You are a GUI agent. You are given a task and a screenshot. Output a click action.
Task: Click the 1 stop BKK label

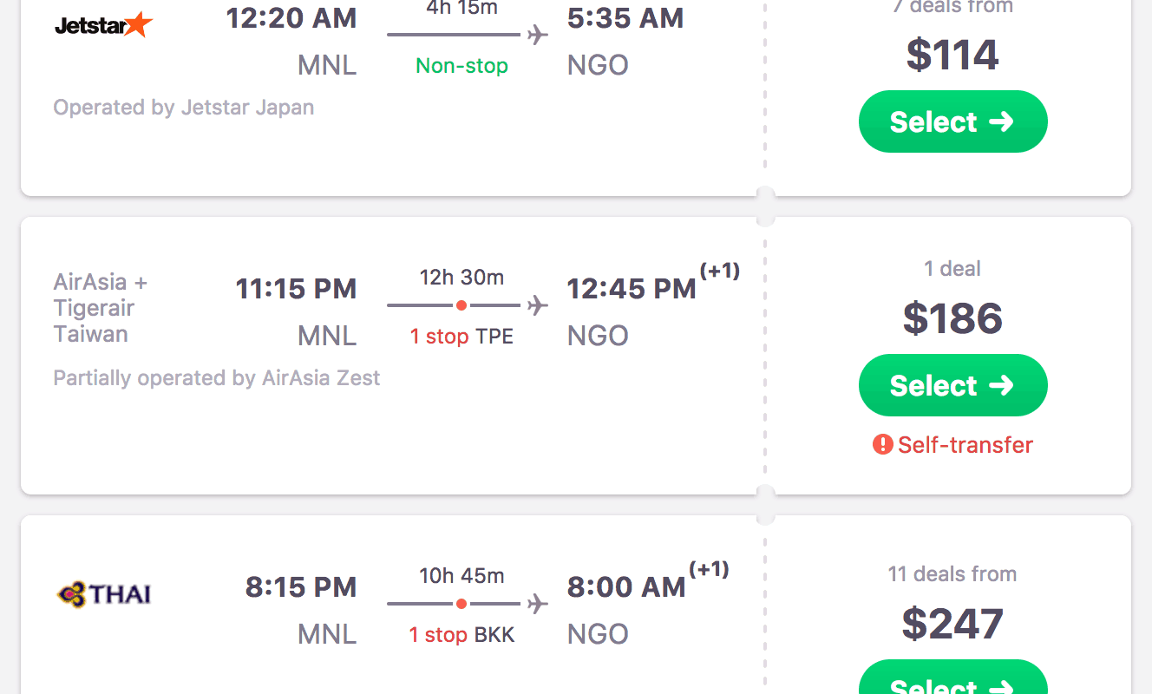[461, 635]
